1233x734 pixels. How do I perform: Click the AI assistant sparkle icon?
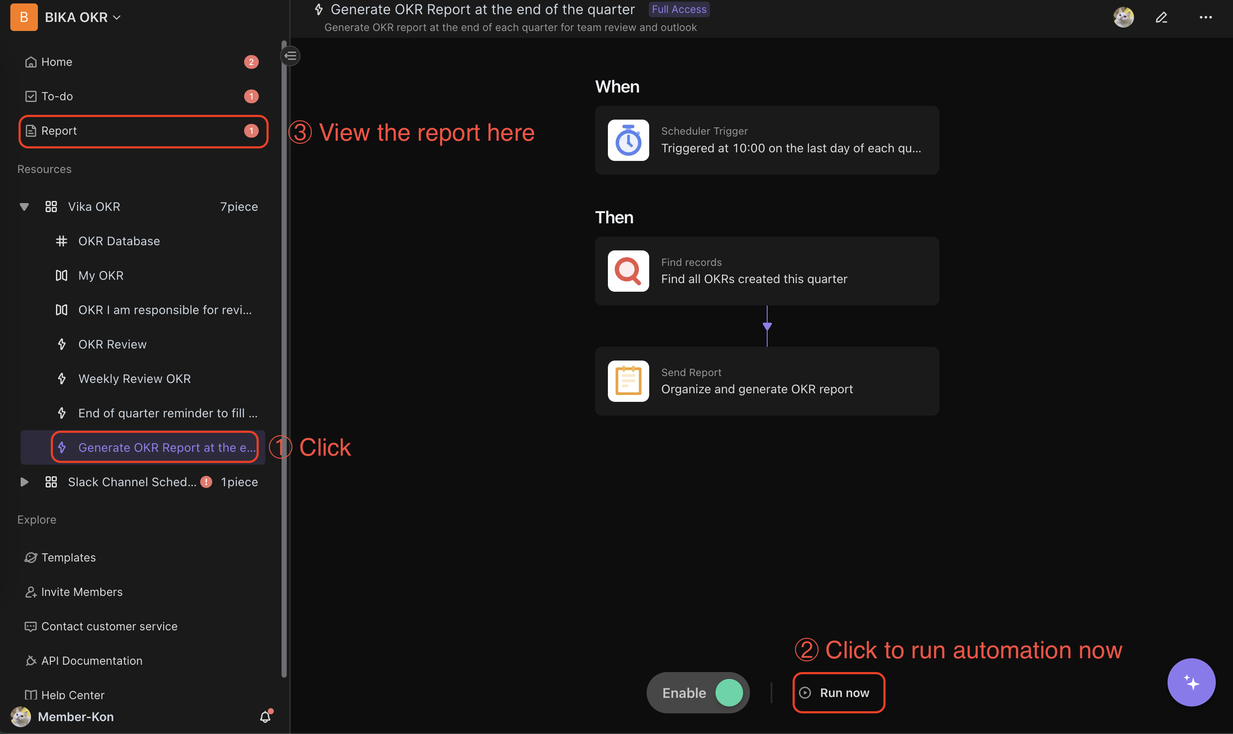pyautogui.click(x=1191, y=682)
